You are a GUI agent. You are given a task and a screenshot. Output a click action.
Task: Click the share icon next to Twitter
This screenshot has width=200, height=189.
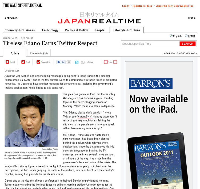tap(83, 62)
